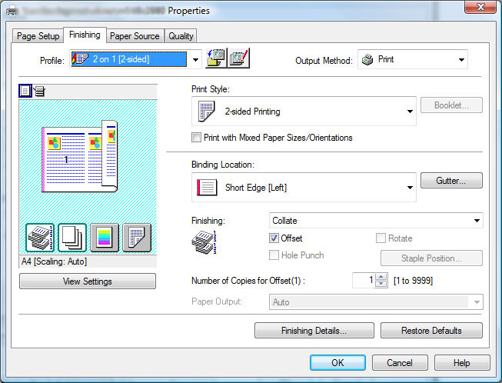Close the Properties dialog

480,7
